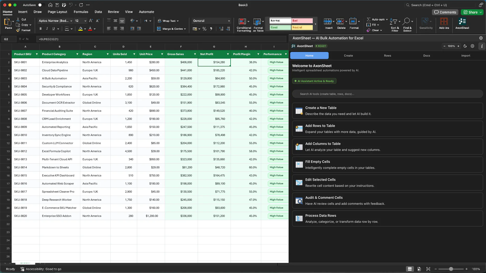The image size is (486, 273).
Task: Select the Audit & Comment Cells card
Action: pyautogui.click(x=388, y=201)
